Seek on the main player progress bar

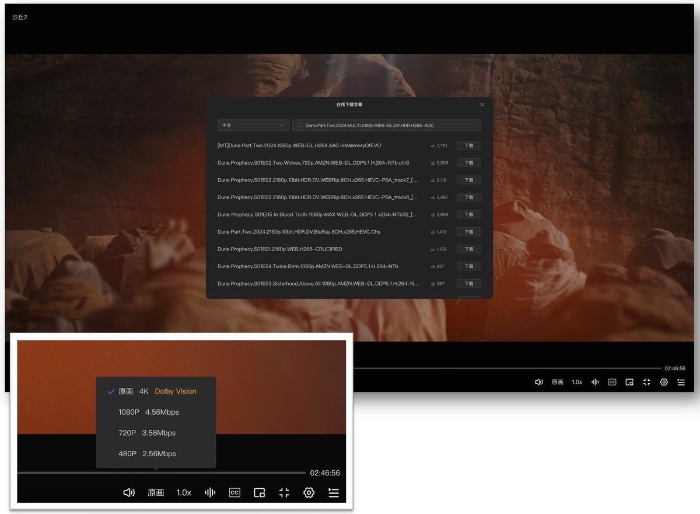point(508,369)
